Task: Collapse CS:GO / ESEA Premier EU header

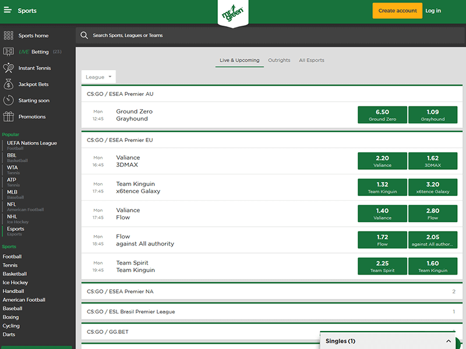Action: (x=271, y=140)
